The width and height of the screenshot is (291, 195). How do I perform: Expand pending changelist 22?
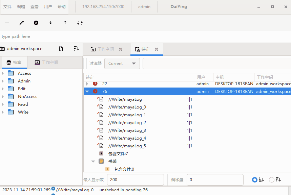point(87,83)
